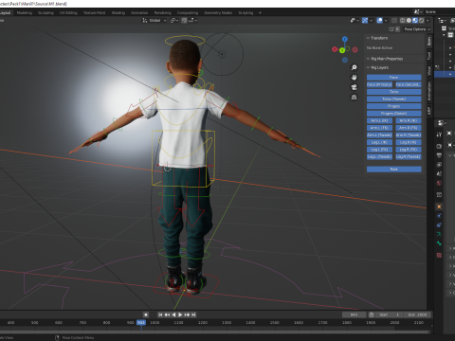Open snapping options dropdown arrow

(x=196, y=21)
